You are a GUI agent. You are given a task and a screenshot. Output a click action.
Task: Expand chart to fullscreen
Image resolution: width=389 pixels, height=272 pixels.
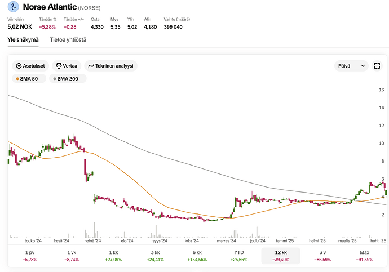pyautogui.click(x=377, y=66)
